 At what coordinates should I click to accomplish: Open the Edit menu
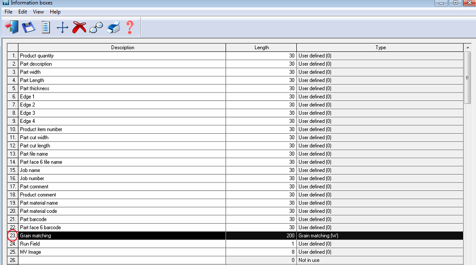23,11
